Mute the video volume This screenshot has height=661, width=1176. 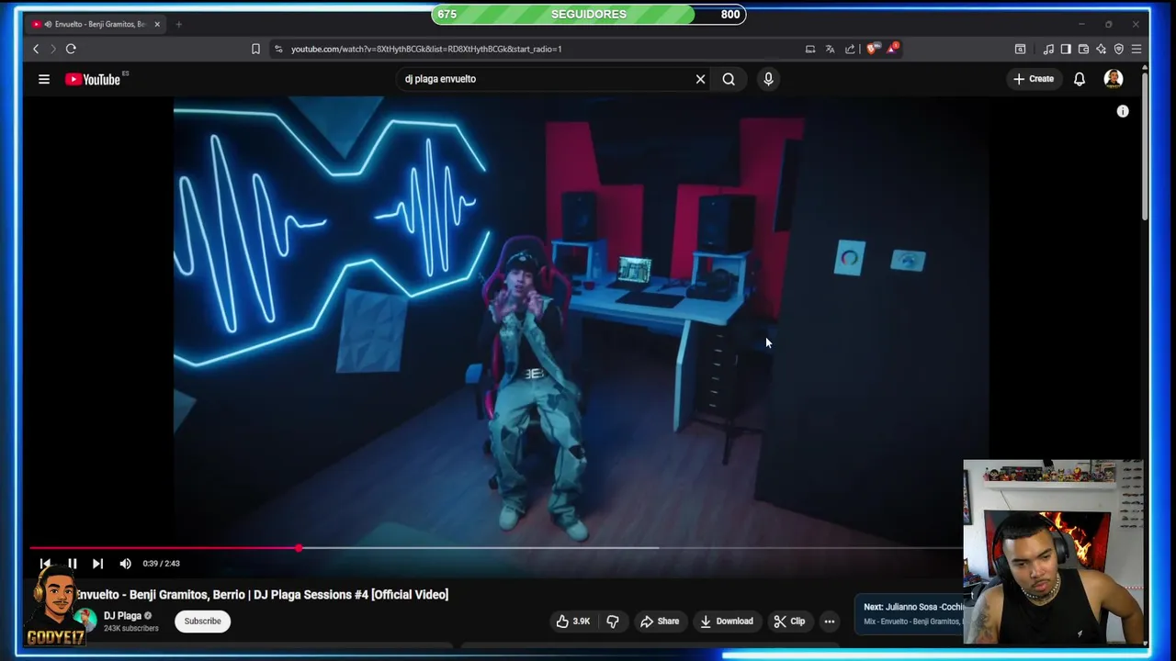125,564
